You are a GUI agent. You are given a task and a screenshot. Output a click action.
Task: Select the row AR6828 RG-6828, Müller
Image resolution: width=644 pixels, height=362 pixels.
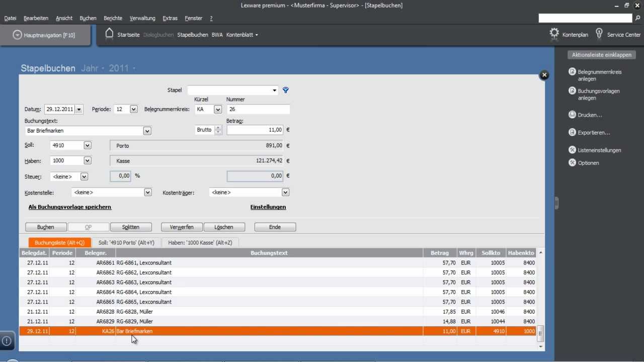point(278,312)
